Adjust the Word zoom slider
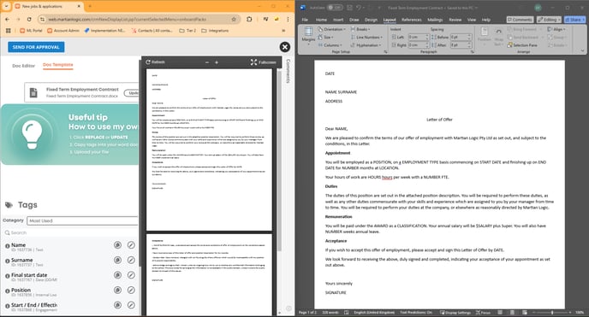Screen dimensions: 589x317 (x=552, y=312)
